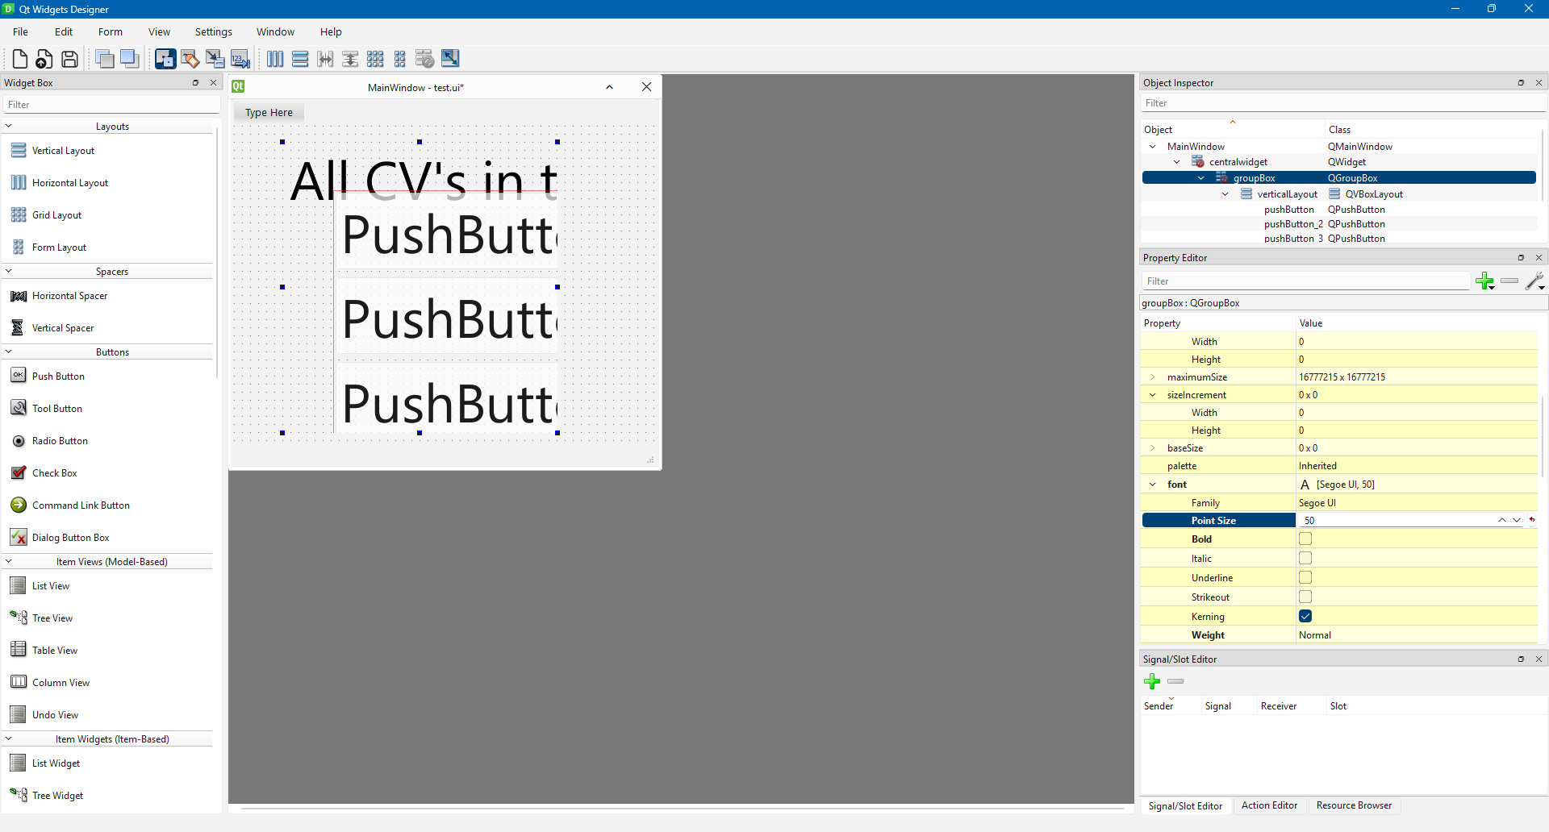Open the Form menu

pyautogui.click(x=110, y=31)
